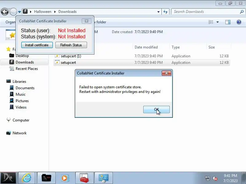Viewport: 246px width, 184px height.
Task: Click the Recent Places icon in sidebar
Action: 12,68
